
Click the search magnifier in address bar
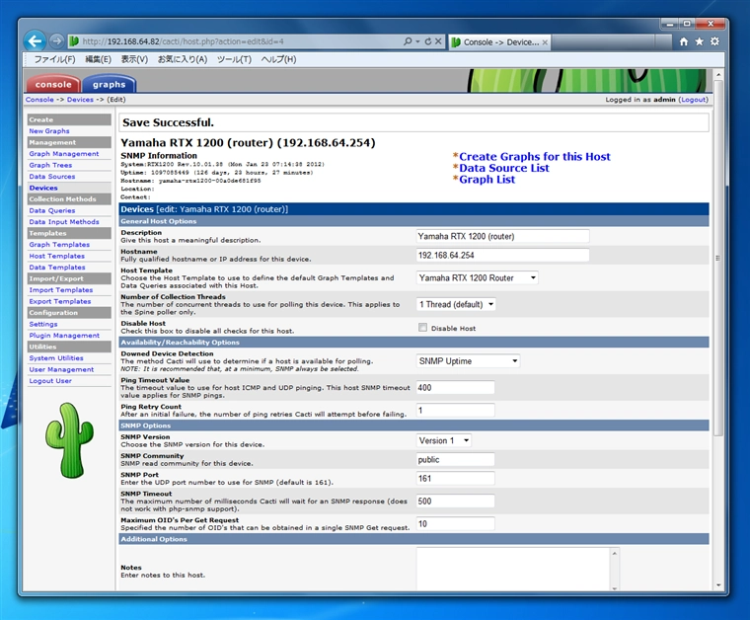(408, 41)
